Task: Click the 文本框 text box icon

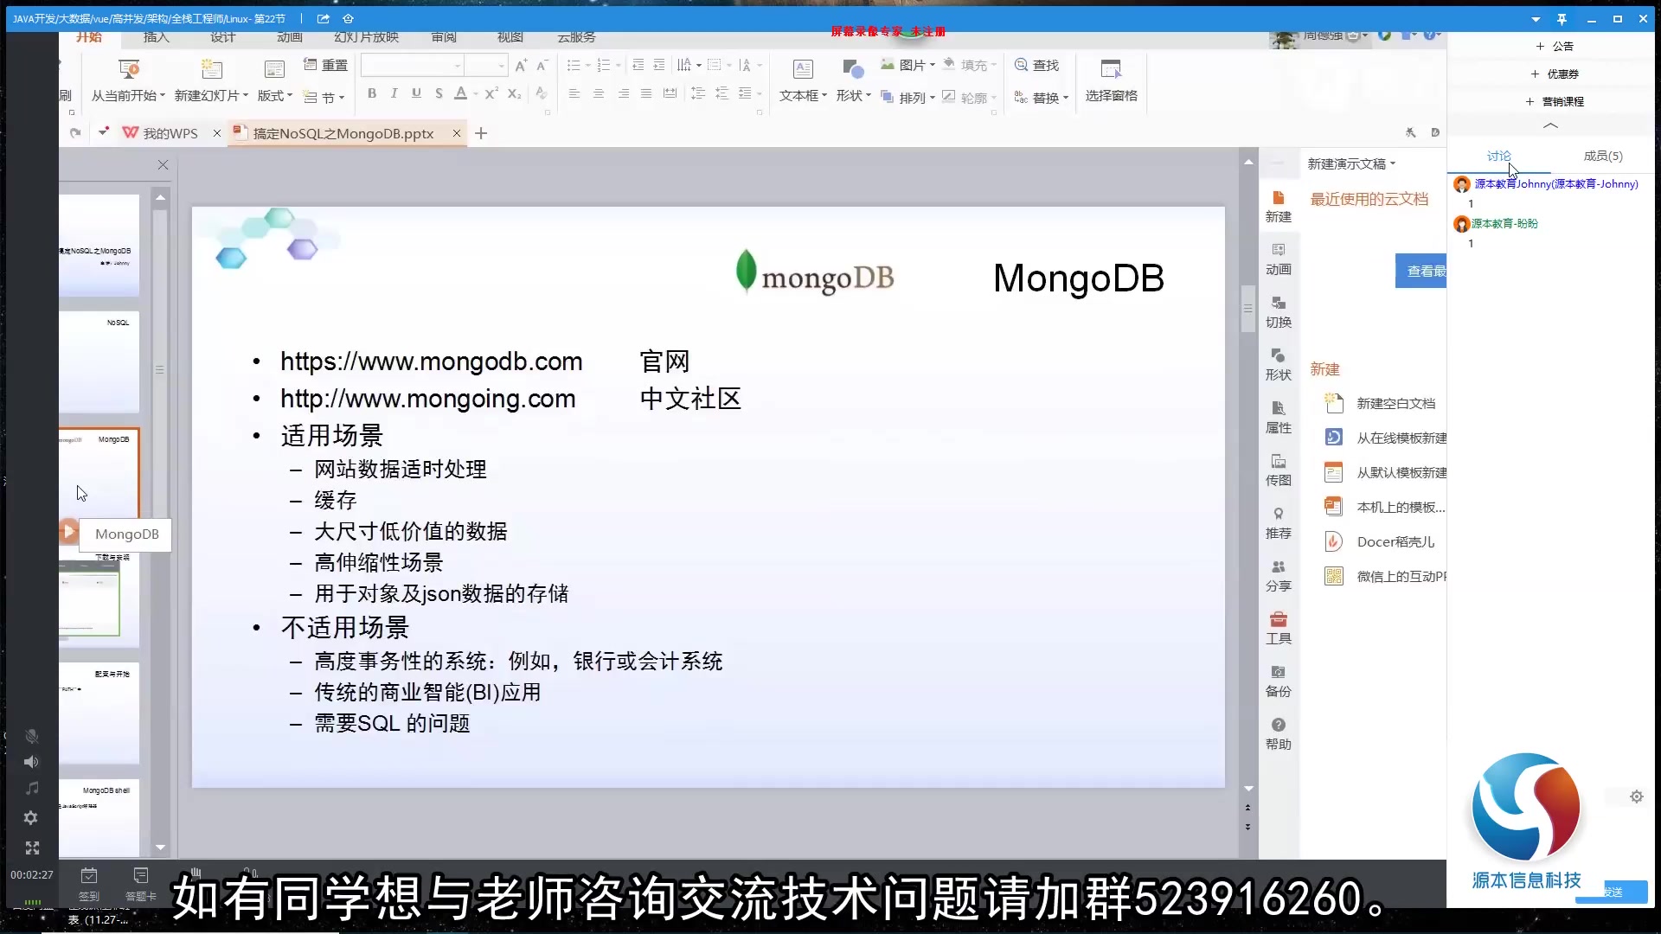Action: tap(803, 69)
